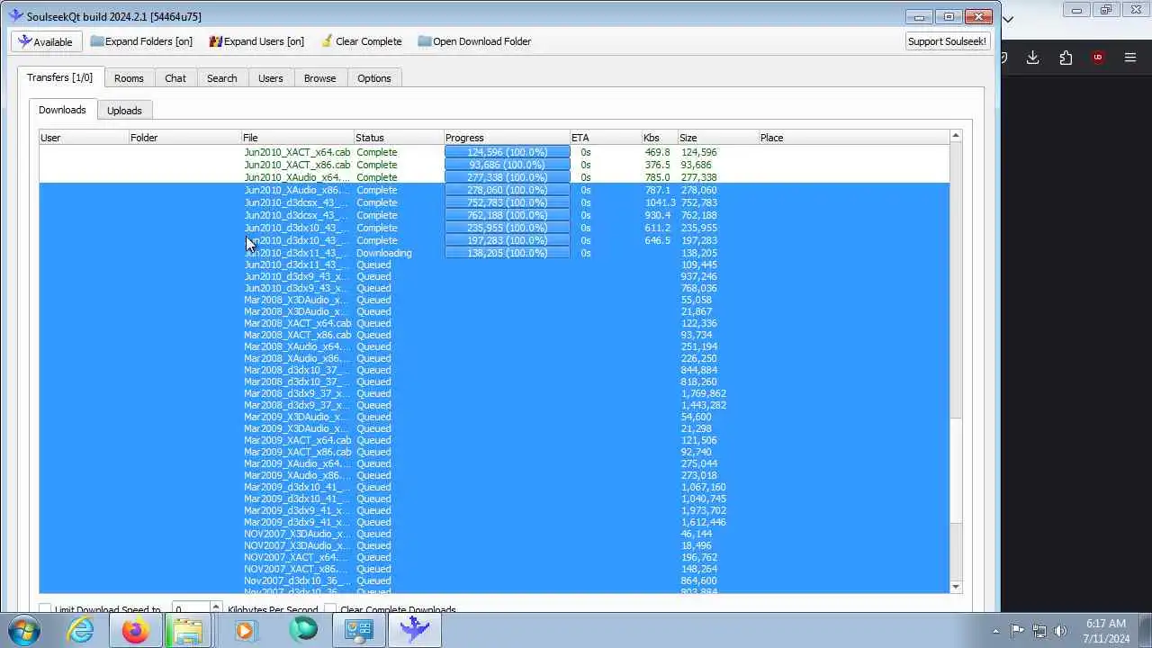
Task: Open the clock showing 6:17 AM
Action: (x=1106, y=631)
